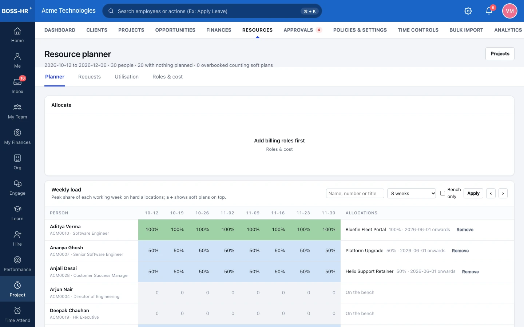Switch to the Roles & cost tab
The height and width of the screenshot is (327, 524).
(167, 77)
